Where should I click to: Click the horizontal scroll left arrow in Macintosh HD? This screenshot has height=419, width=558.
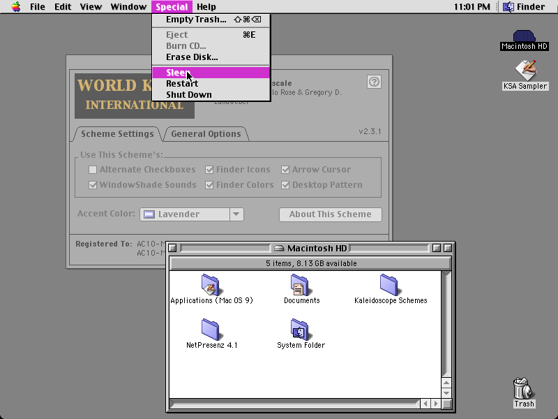click(425, 404)
